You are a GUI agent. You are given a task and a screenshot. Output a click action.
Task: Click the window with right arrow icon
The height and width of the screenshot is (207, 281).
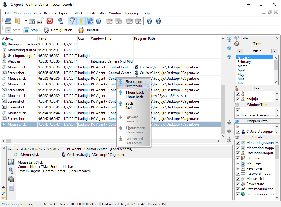pyautogui.click(x=138, y=21)
